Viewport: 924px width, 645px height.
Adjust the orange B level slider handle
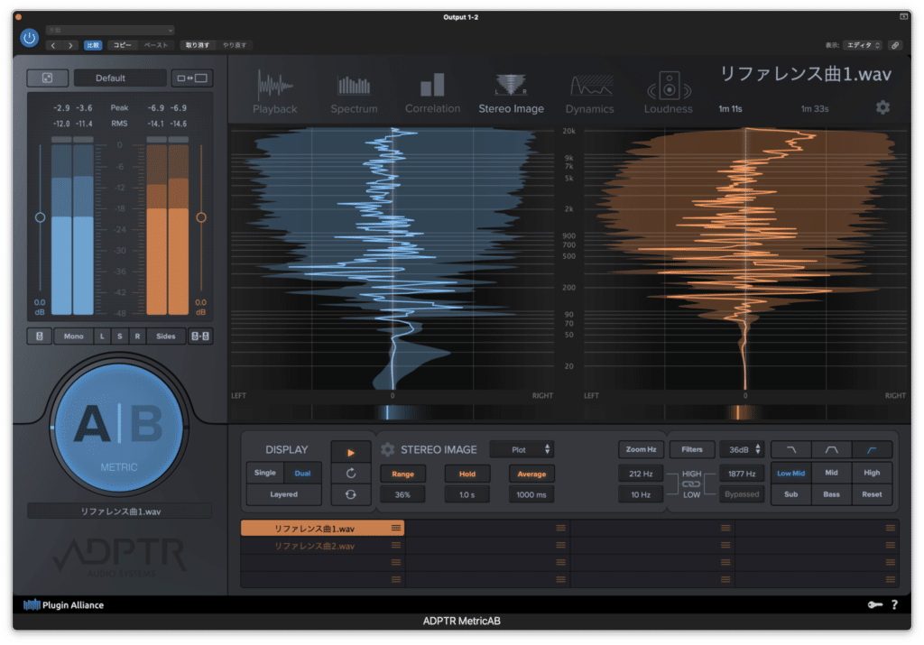pyautogui.click(x=201, y=217)
